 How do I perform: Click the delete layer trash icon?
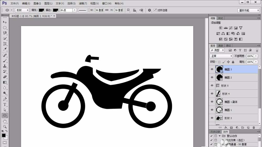[254, 128]
